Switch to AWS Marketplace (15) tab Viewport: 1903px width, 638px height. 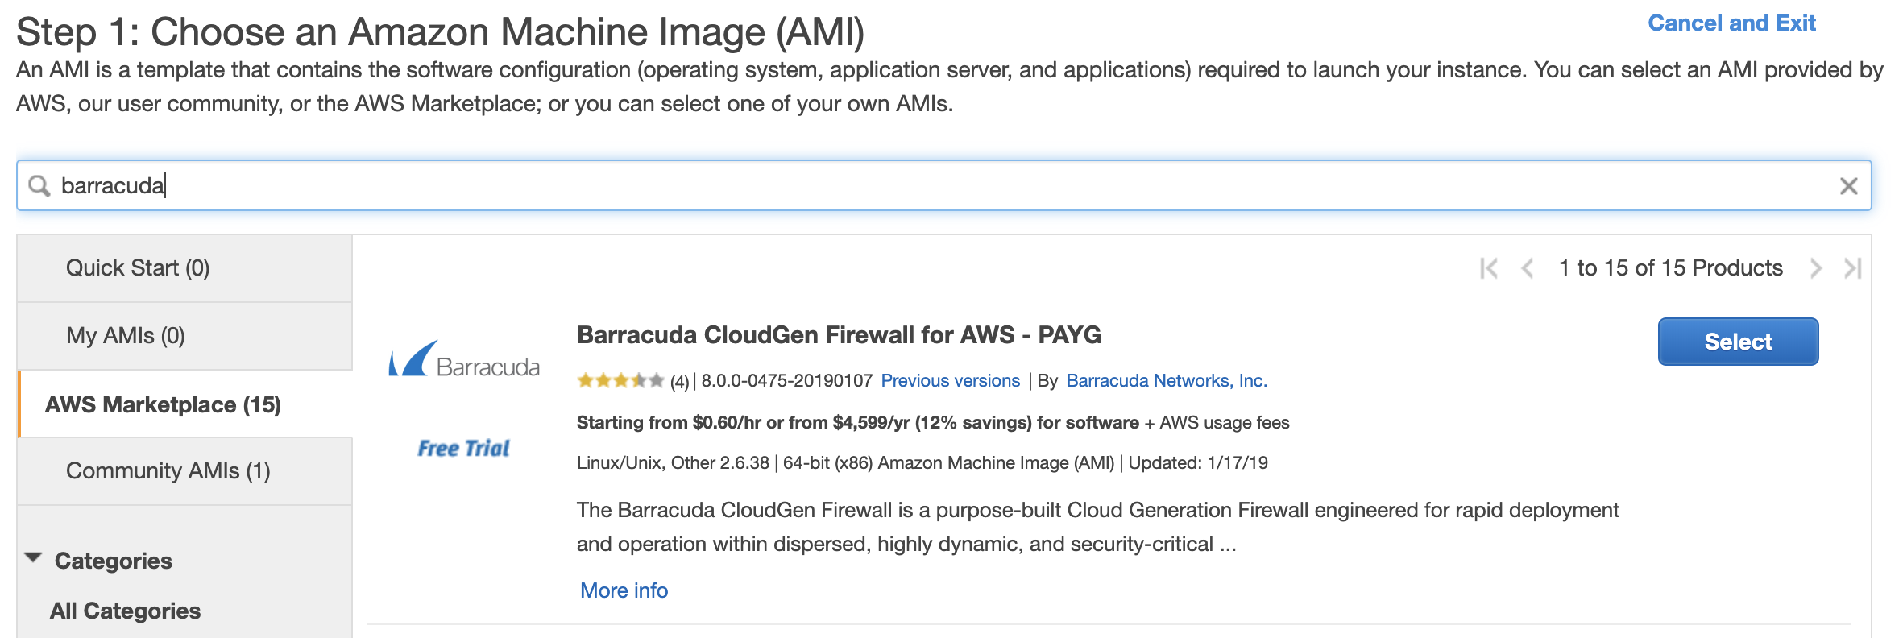point(163,404)
